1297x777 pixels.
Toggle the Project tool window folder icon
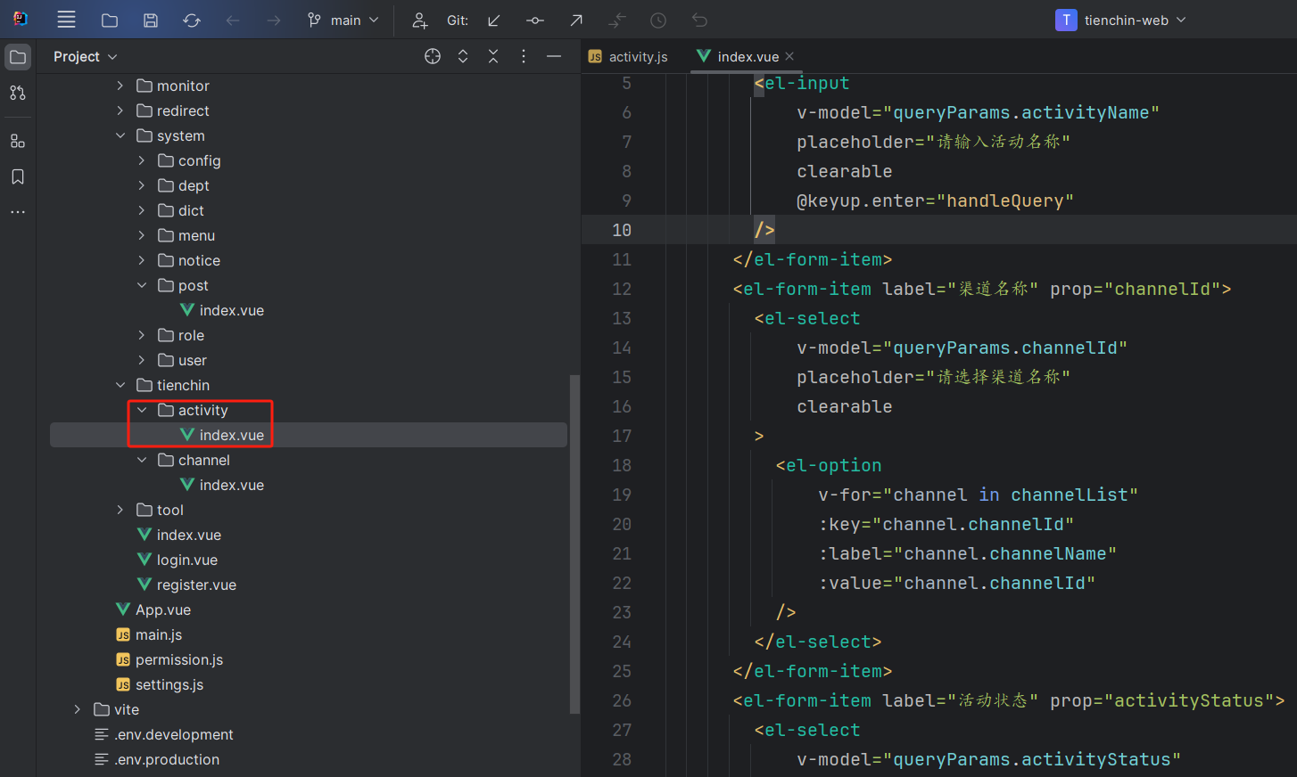pyautogui.click(x=18, y=57)
